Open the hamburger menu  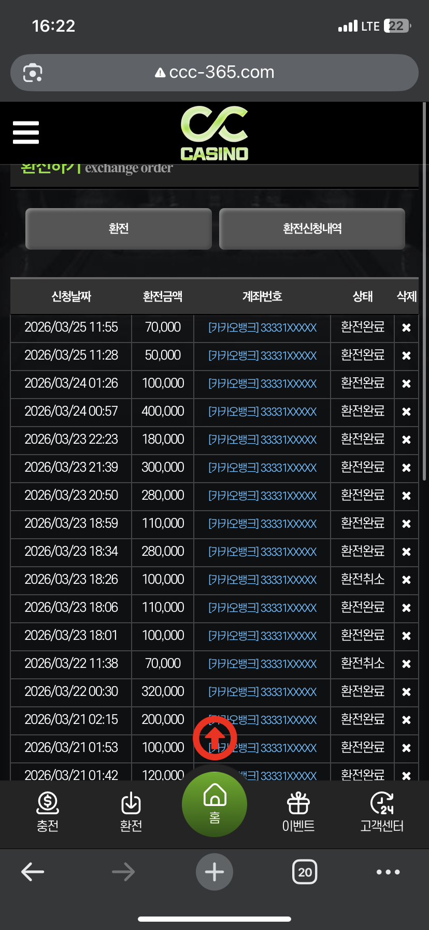[x=26, y=132]
